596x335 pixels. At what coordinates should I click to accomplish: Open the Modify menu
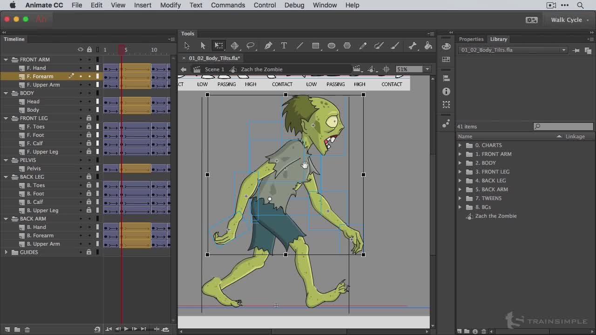170,5
